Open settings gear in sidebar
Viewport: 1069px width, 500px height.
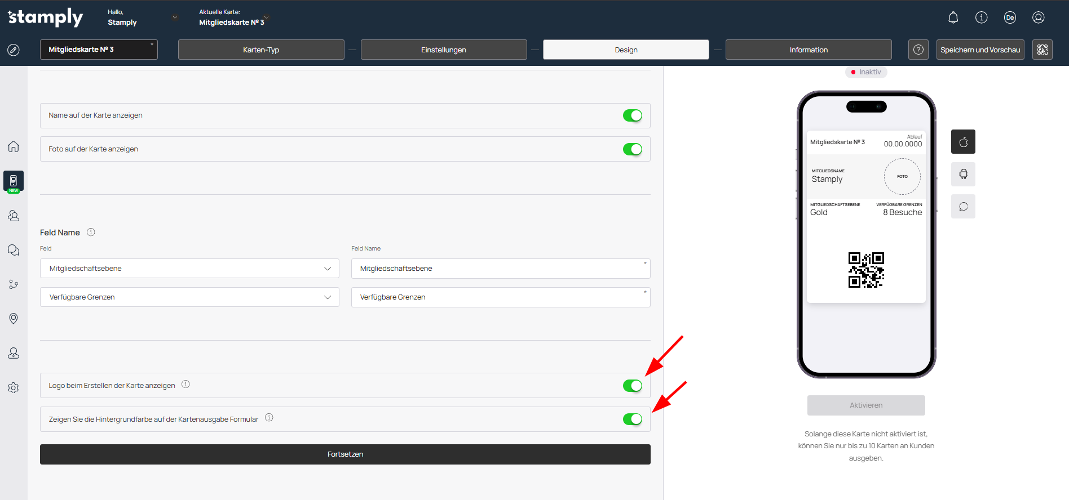[14, 388]
